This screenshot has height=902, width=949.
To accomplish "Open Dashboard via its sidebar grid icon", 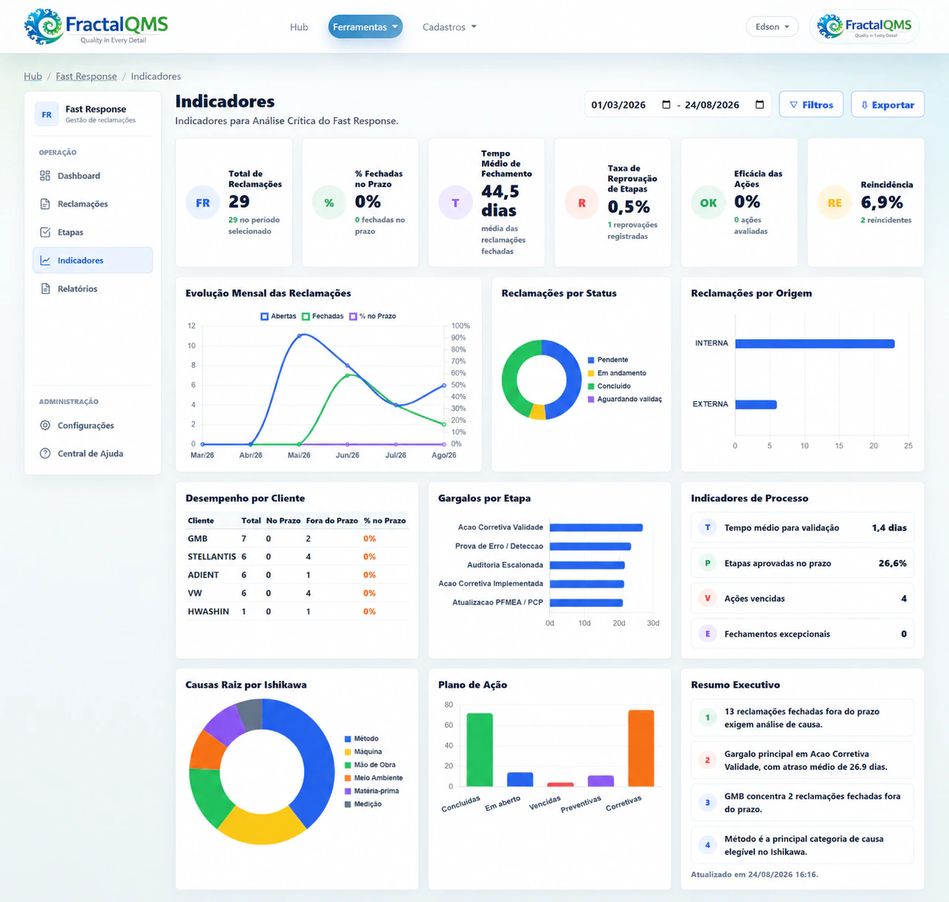I will click(x=45, y=176).
